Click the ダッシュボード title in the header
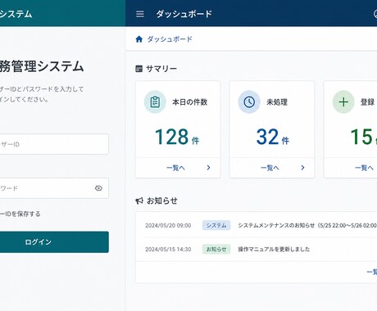This screenshot has width=377, height=311. pyautogui.click(x=184, y=14)
